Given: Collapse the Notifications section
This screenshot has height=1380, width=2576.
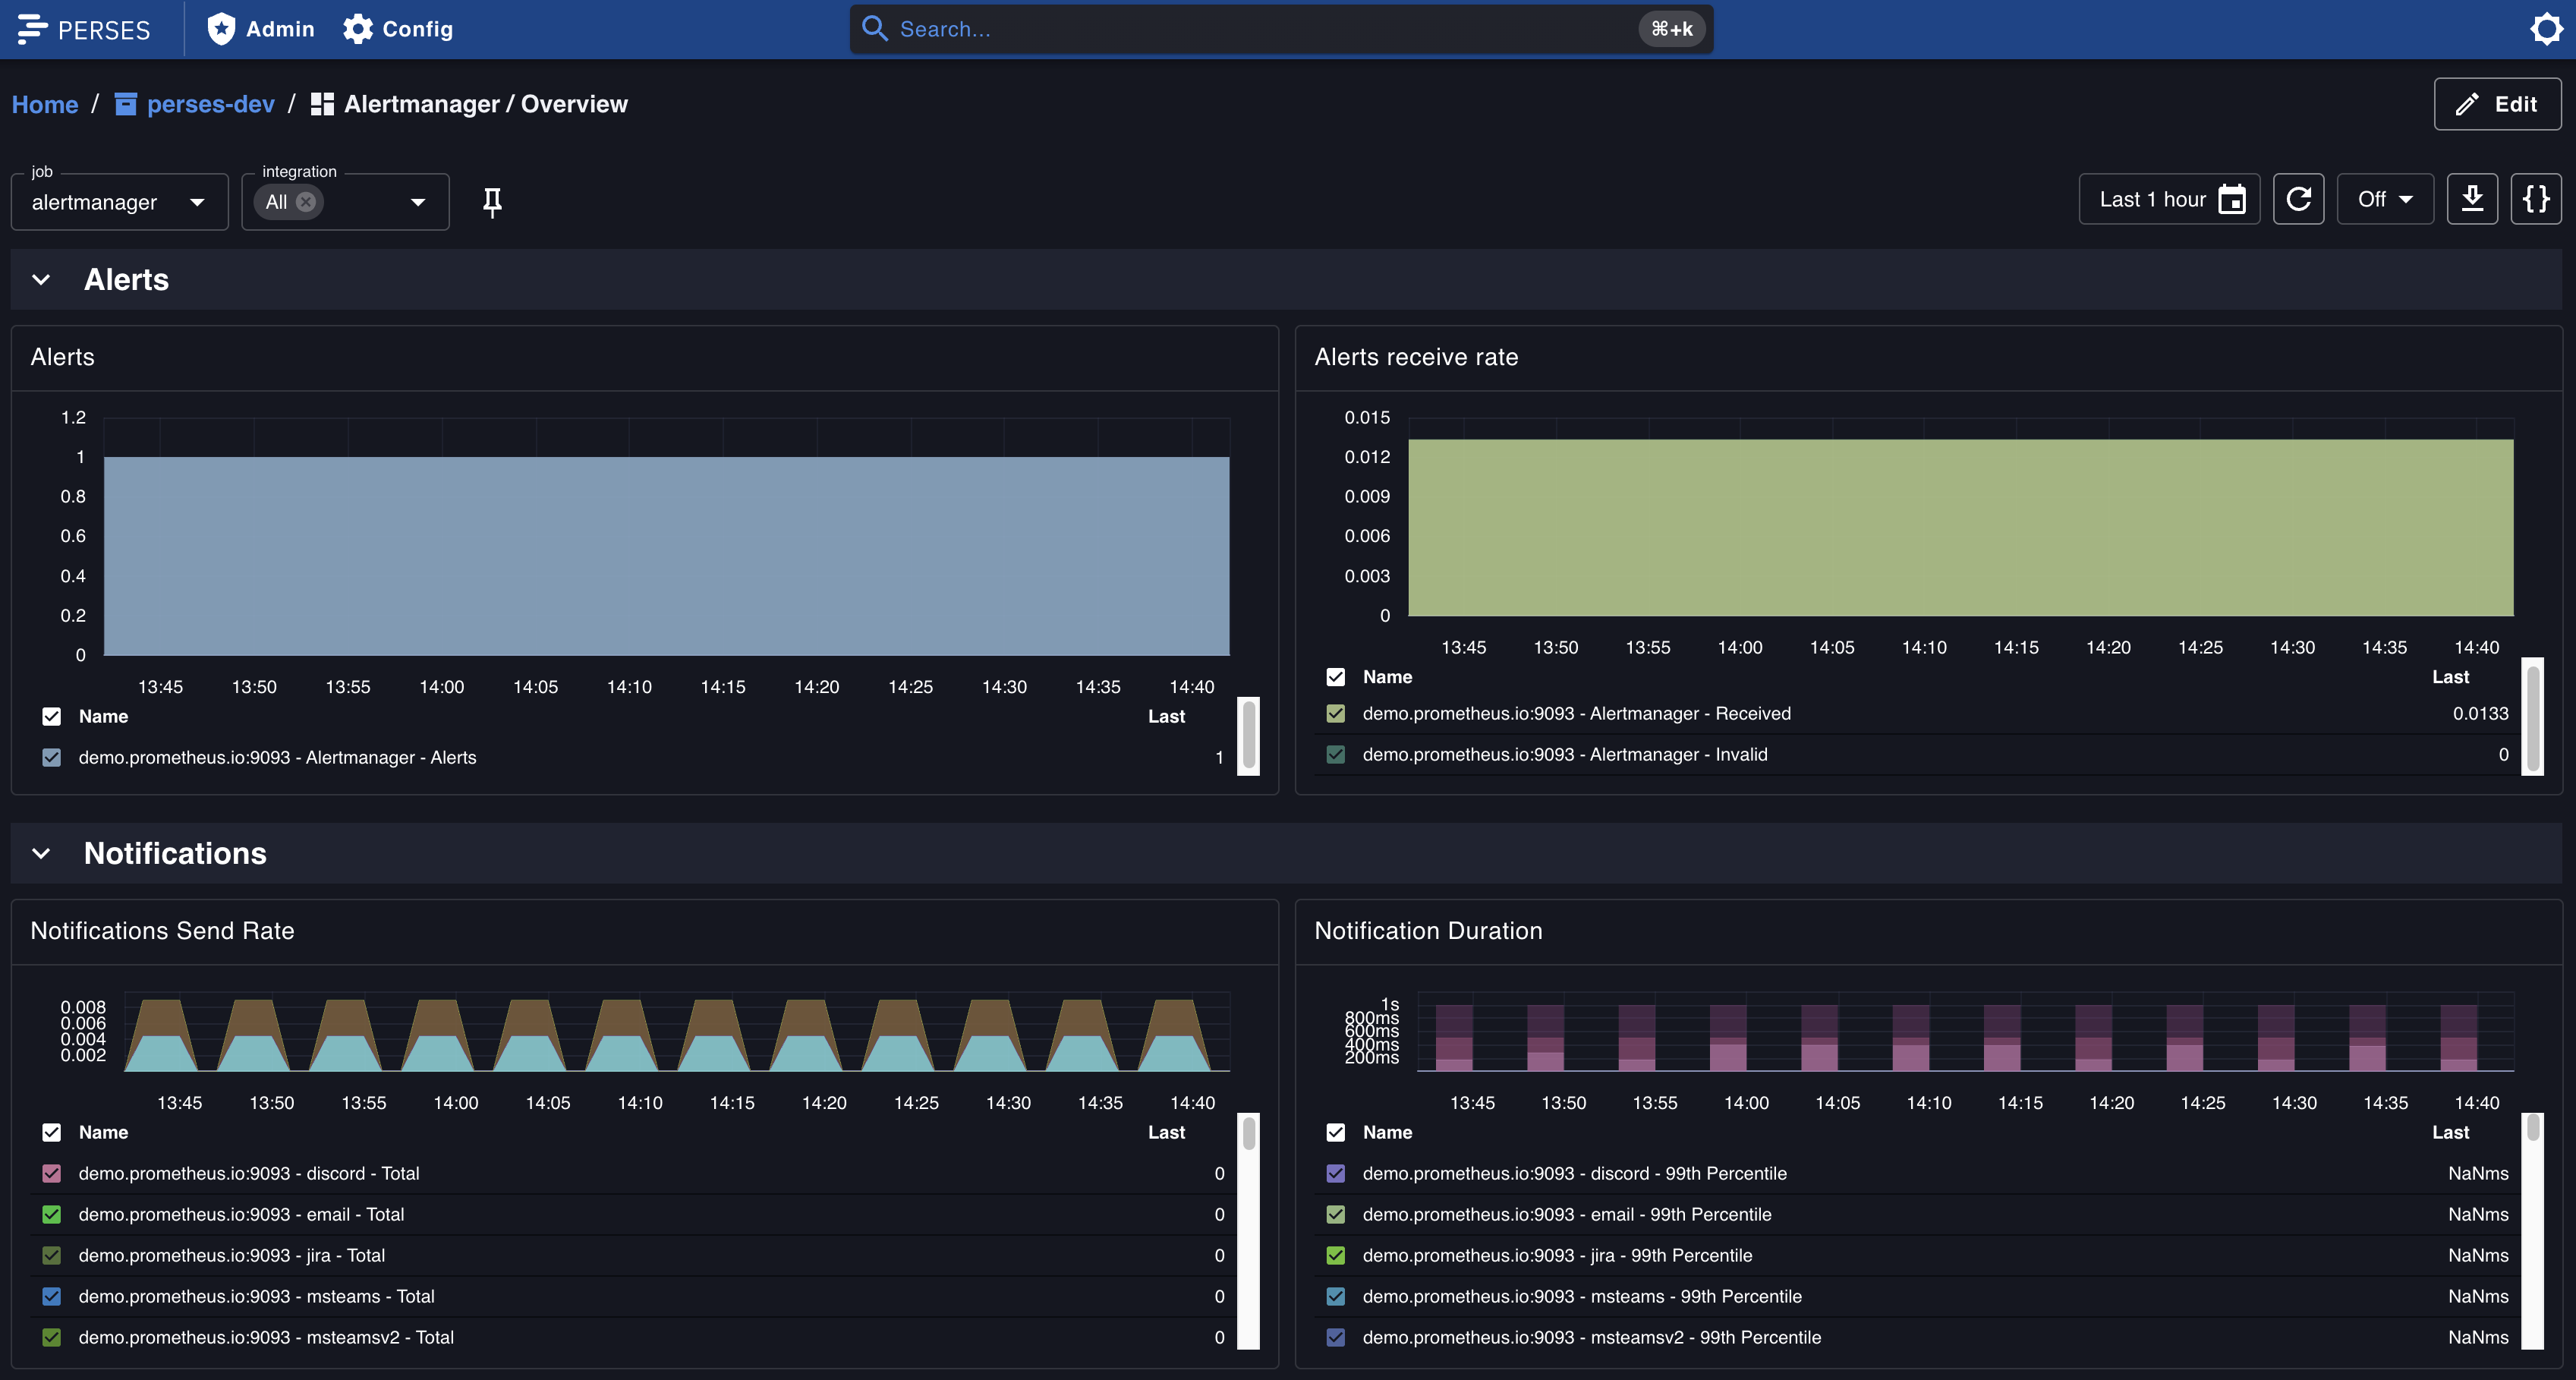Looking at the screenshot, I should (41, 853).
